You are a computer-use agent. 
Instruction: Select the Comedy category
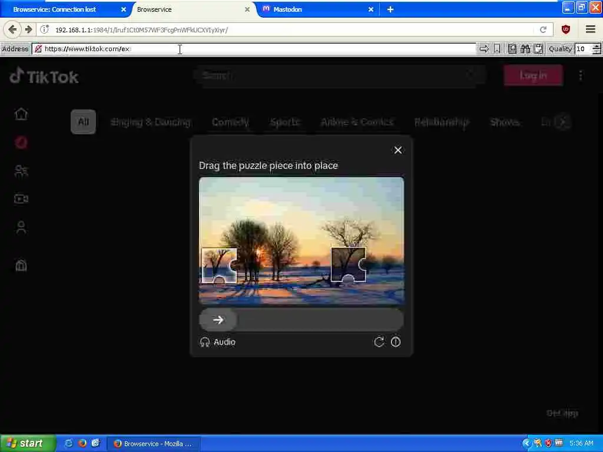click(x=230, y=122)
